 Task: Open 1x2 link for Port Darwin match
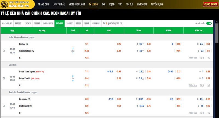(209, 113)
